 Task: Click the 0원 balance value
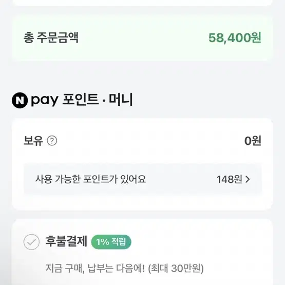253,141
